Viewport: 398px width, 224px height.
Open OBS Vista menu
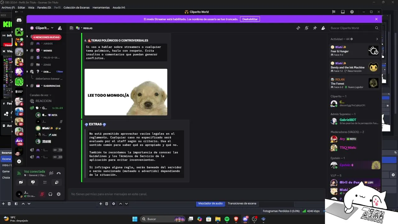(x=31, y=7)
